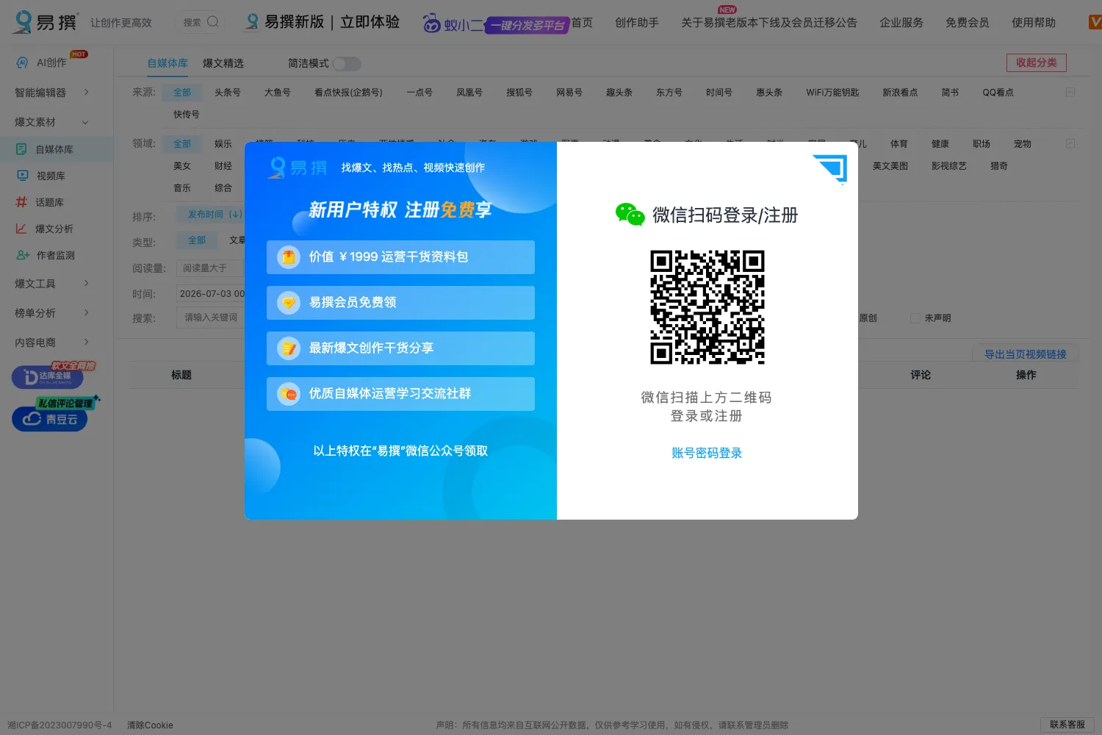The height and width of the screenshot is (735, 1102).
Task: Switch to 爆文精选 tab
Action: tap(223, 63)
